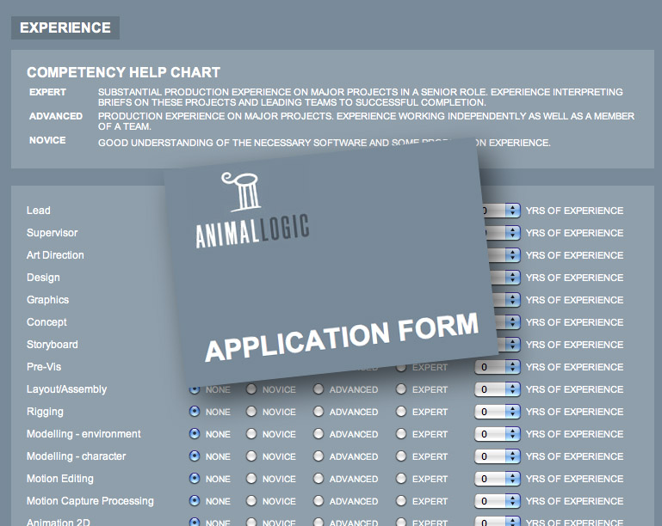Select NONE for Modelling - character
Image resolution: width=662 pixels, height=526 pixels.
point(195,456)
